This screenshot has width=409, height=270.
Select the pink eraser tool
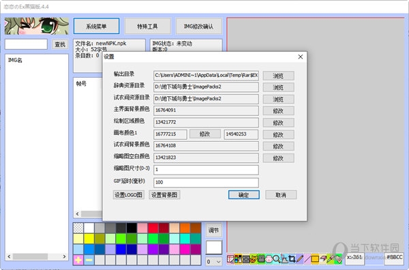(322, 259)
